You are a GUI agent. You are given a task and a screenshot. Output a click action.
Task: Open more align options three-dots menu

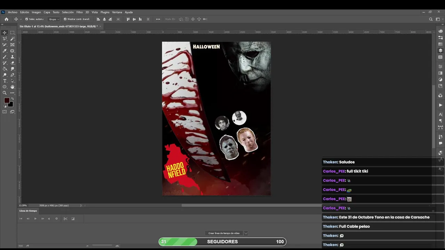point(158,19)
